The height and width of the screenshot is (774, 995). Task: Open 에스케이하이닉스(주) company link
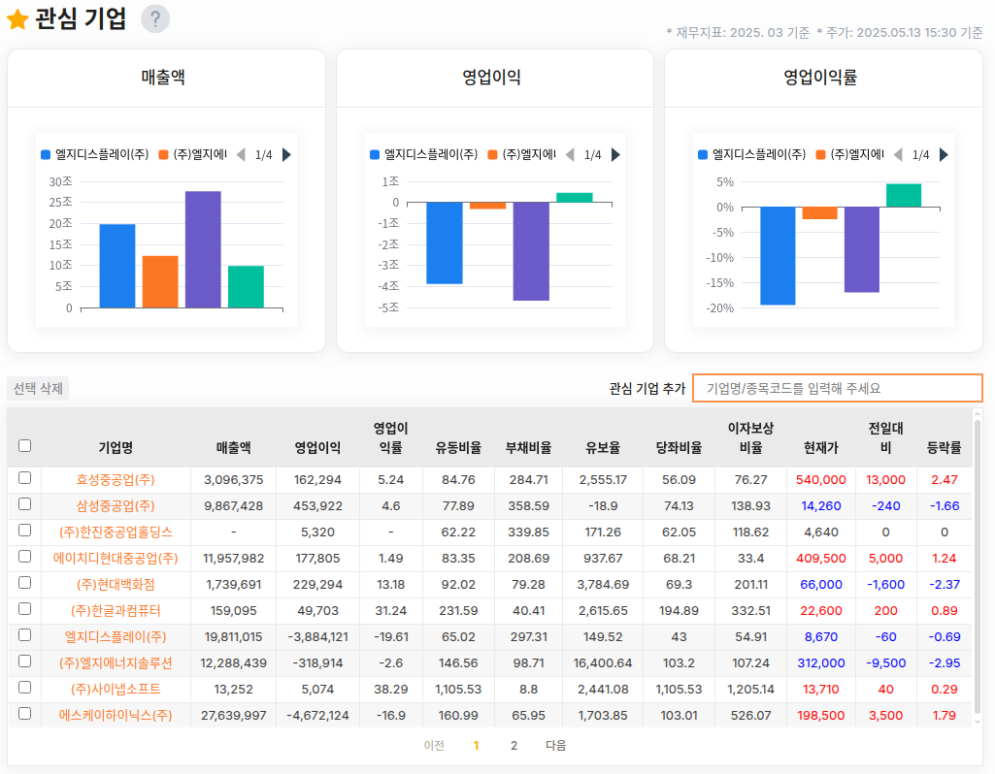point(116,715)
